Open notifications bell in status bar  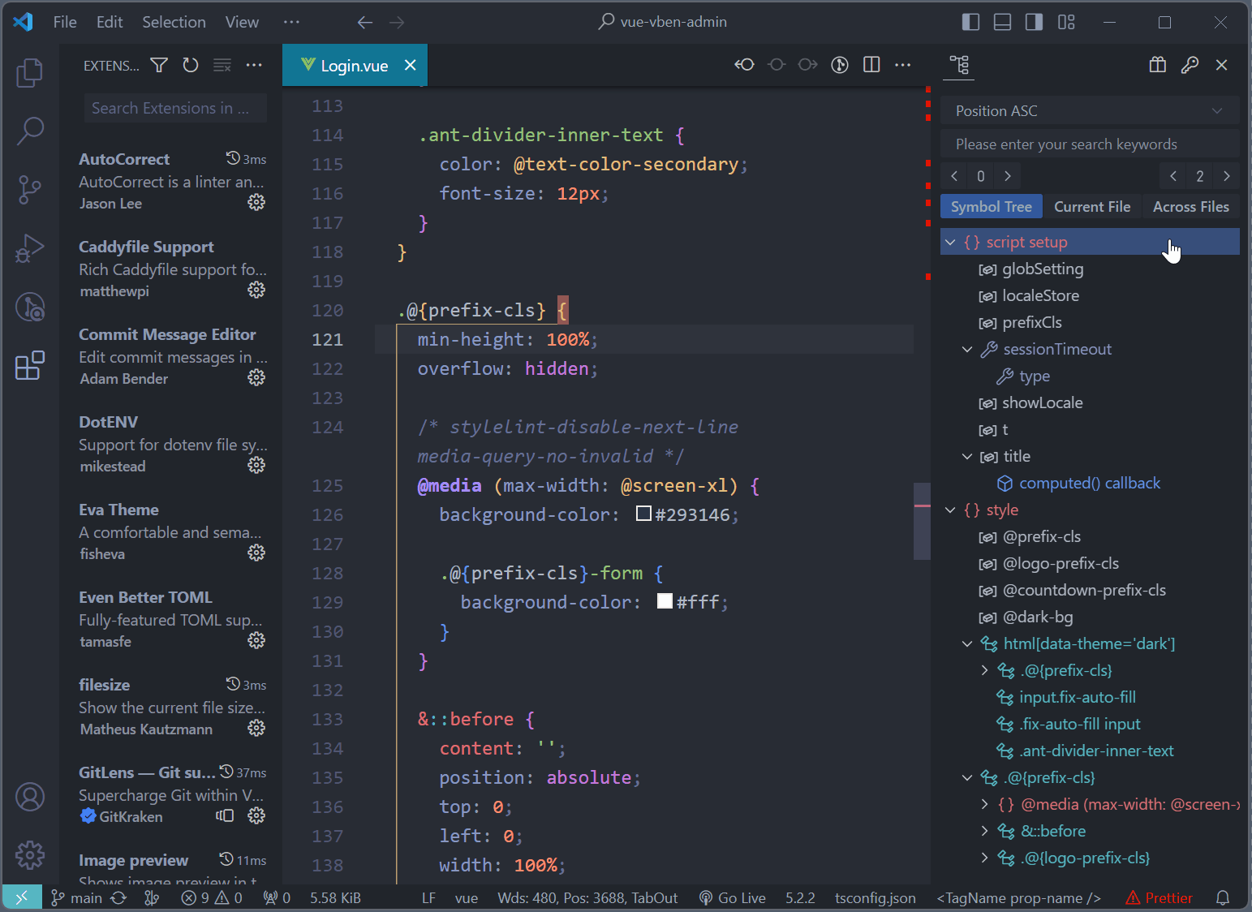[1223, 897]
